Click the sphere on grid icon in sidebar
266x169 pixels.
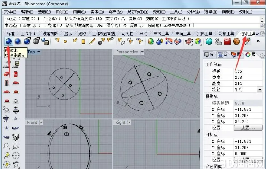[x=15, y=101]
